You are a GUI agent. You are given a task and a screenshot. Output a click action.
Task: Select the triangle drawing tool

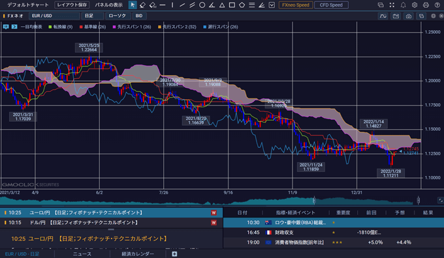tap(222, 5)
